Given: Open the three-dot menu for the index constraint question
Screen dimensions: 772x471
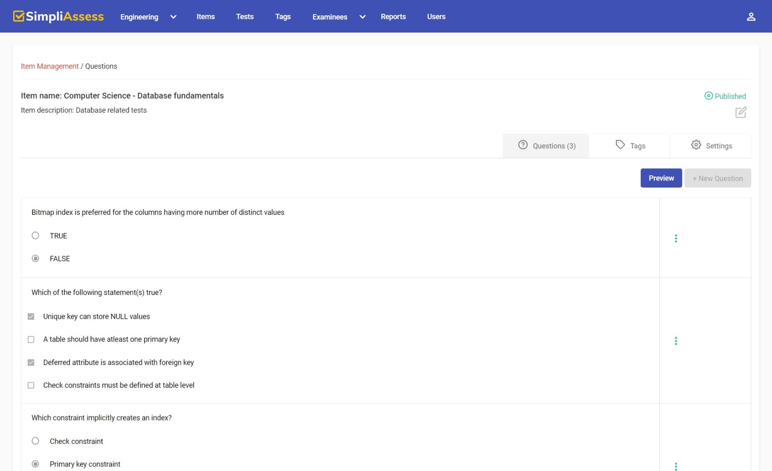Looking at the screenshot, I should click(676, 466).
